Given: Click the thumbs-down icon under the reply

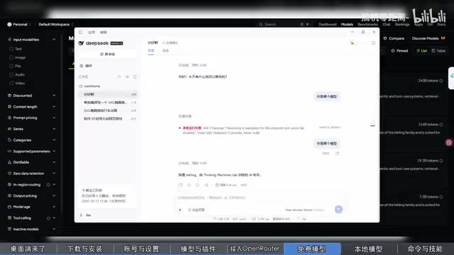Looking at the screenshot, I should click(x=197, y=185).
